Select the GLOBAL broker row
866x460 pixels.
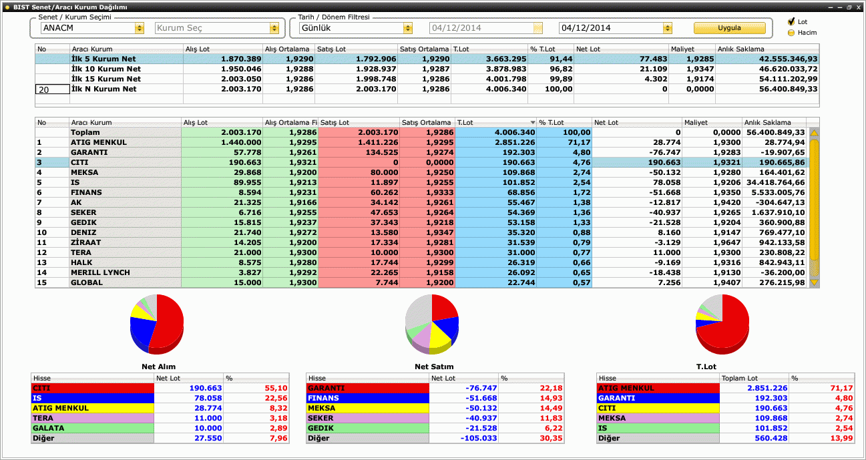(x=421, y=282)
